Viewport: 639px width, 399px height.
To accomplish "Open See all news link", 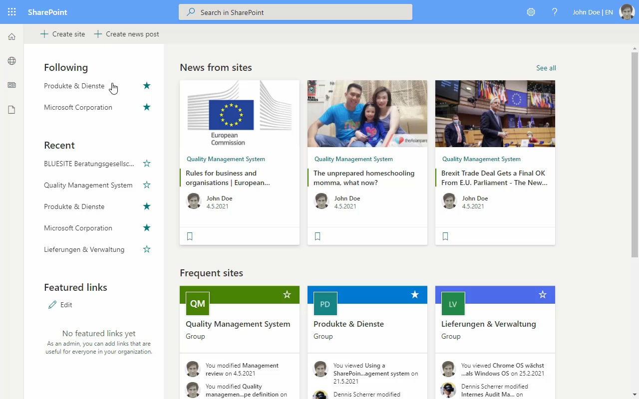I will tap(546, 68).
